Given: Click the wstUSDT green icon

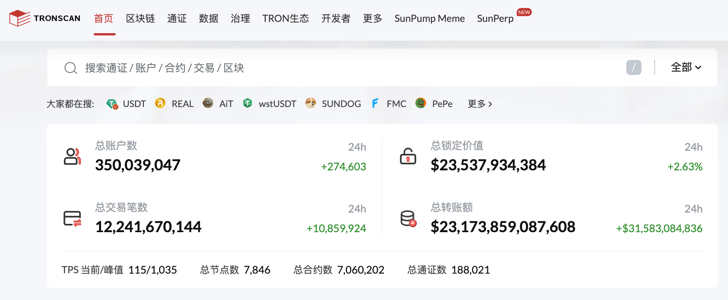Looking at the screenshot, I should (x=248, y=103).
